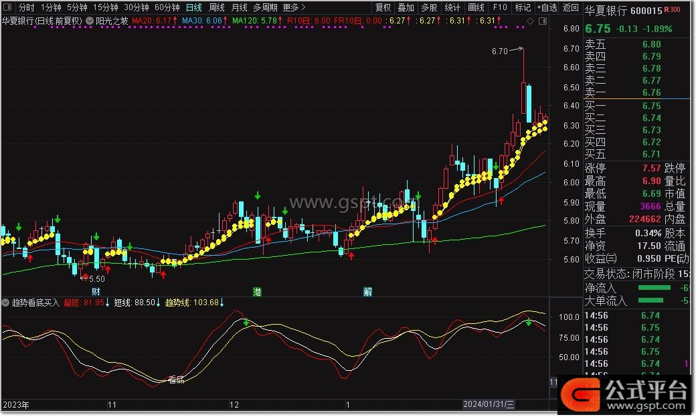Open F10 company info
The height and width of the screenshot is (417, 698).
pos(500,7)
